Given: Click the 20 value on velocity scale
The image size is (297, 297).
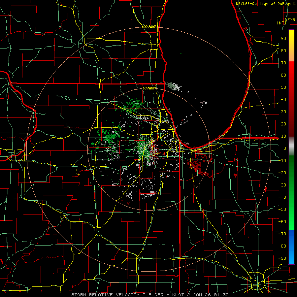Looking at the screenshot, I should click(283, 124).
